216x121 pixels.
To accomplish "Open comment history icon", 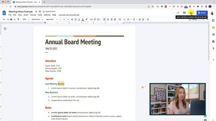I will click(184, 13).
